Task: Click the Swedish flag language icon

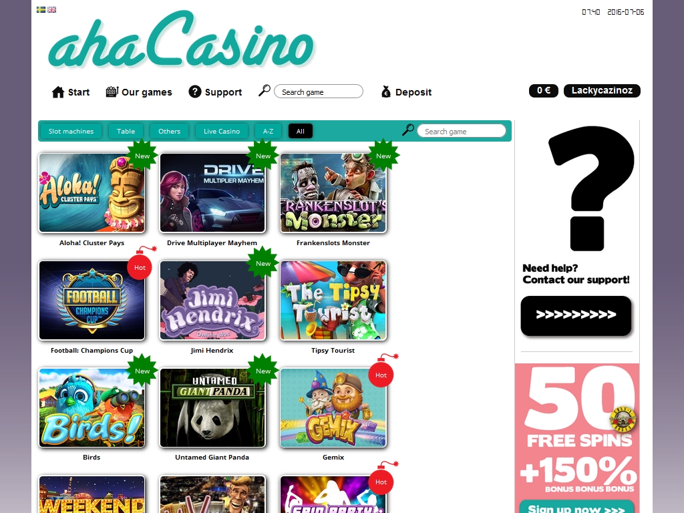Action: pos(41,9)
